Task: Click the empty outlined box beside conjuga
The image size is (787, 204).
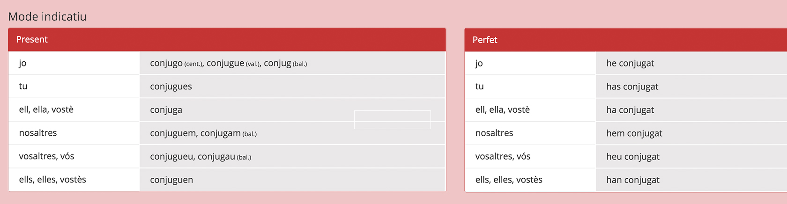Action: pyautogui.click(x=392, y=120)
